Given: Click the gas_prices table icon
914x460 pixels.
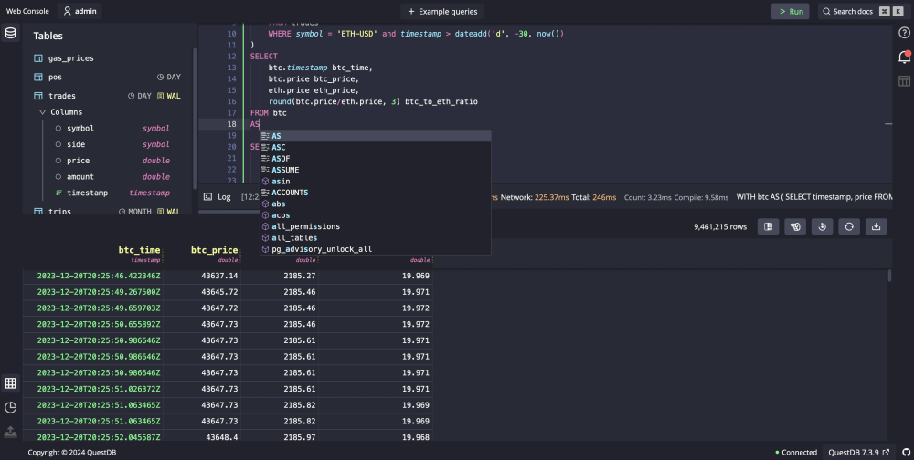Looking at the screenshot, I should [37, 58].
